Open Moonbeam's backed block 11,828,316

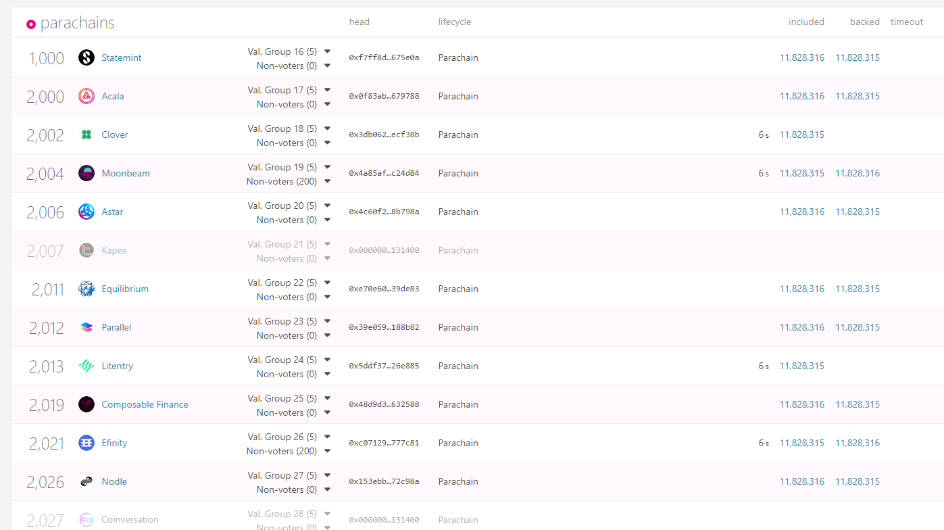coord(857,173)
